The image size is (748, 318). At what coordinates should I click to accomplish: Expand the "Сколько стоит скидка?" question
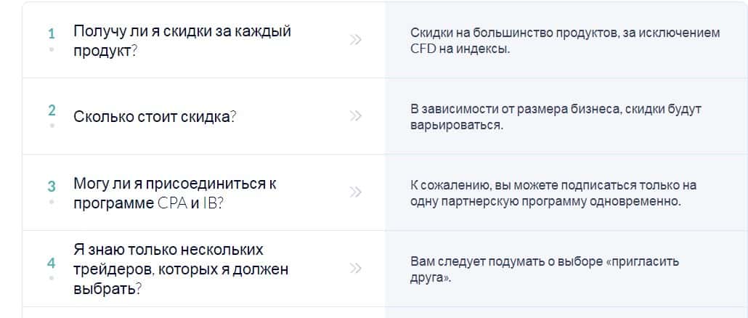point(155,117)
